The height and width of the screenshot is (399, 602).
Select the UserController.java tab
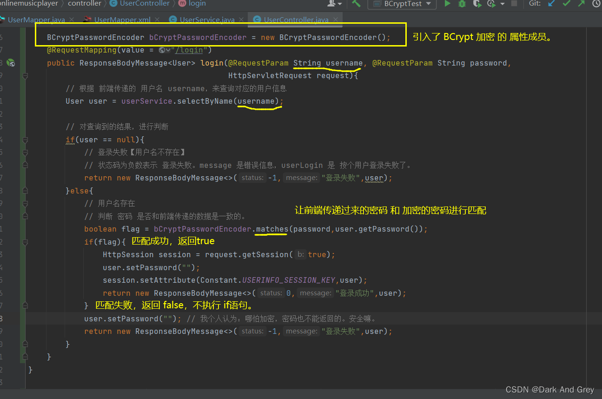click(296, 20)
